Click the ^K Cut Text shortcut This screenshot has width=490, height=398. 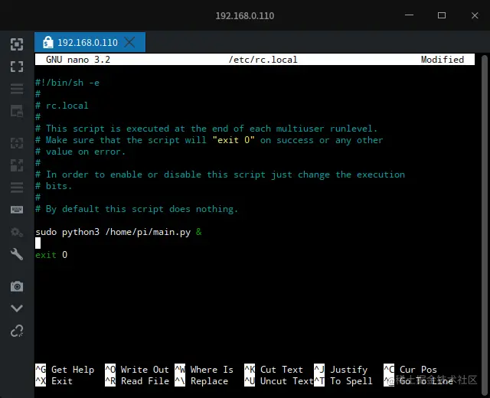(273, 370)
